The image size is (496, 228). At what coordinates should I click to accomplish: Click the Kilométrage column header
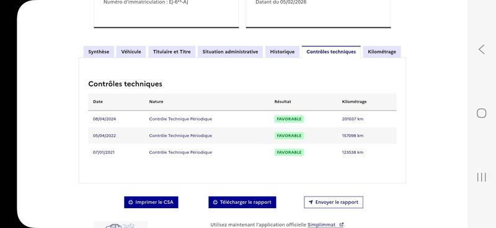pos(354,102)
